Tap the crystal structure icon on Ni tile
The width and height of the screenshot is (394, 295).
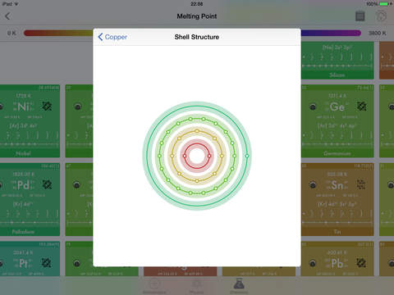pyautogui.click(x=47, y=106)
